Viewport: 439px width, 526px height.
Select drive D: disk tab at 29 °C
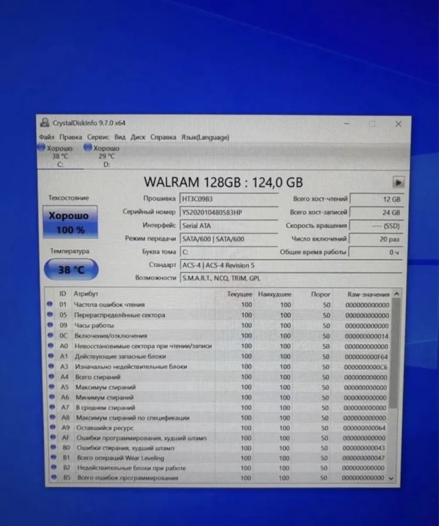pyautogui.click(x=106, y=156)
